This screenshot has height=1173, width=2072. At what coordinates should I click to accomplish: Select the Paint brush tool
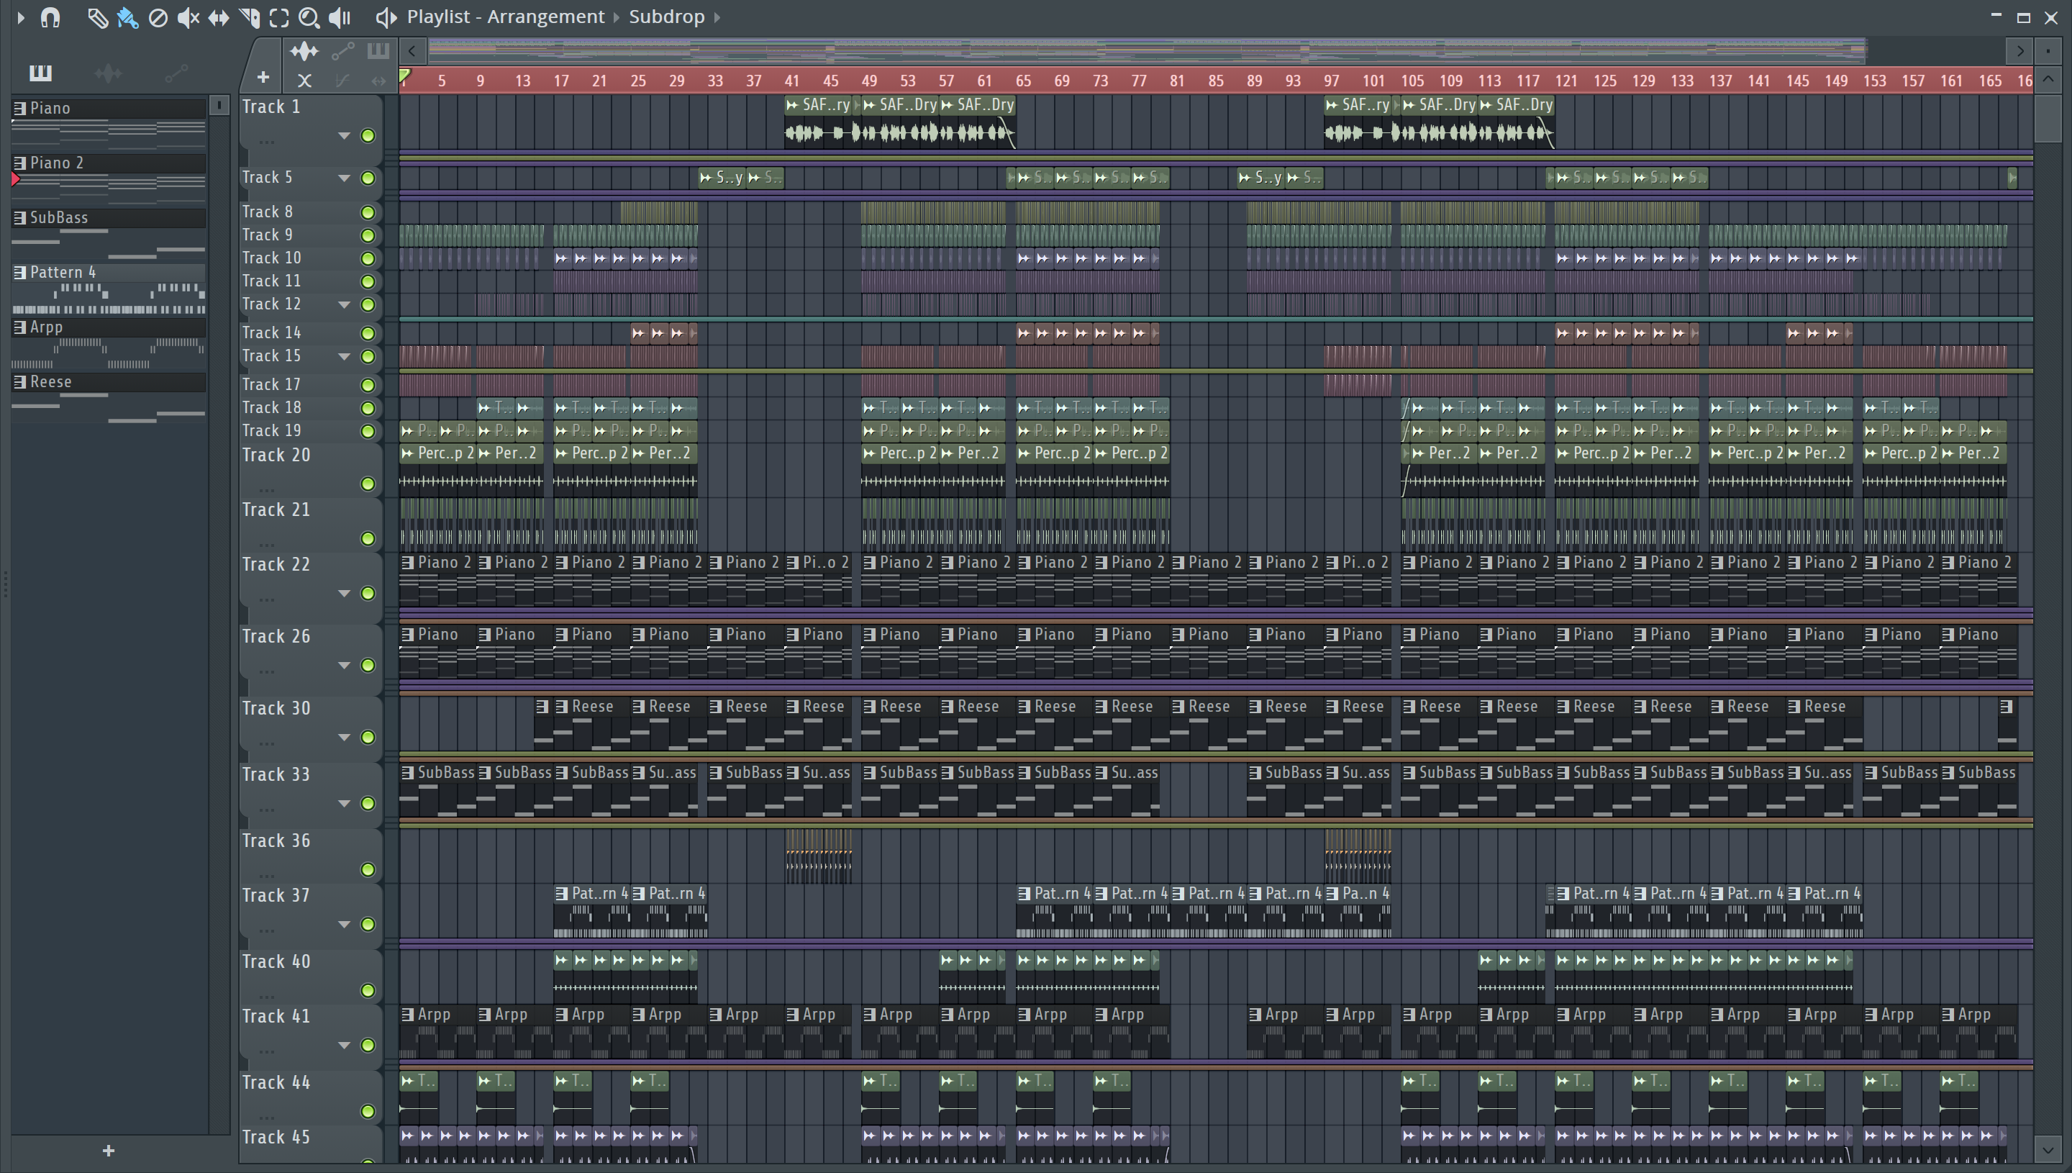point(127,17)
